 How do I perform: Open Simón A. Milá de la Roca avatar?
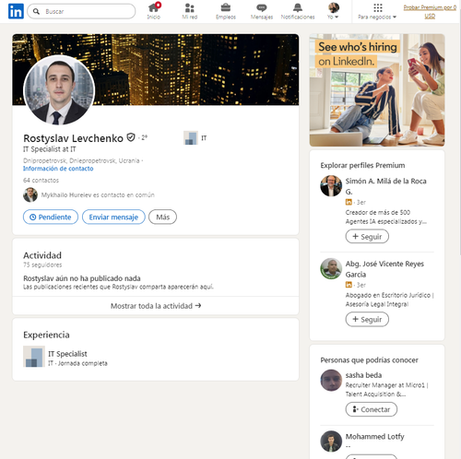331,186
